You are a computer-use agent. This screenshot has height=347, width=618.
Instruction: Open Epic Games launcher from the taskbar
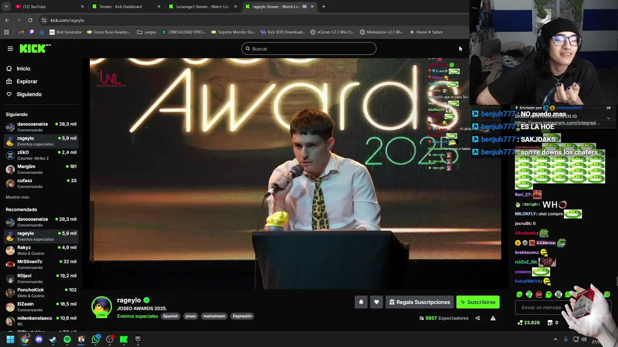[x=138, y=339]
